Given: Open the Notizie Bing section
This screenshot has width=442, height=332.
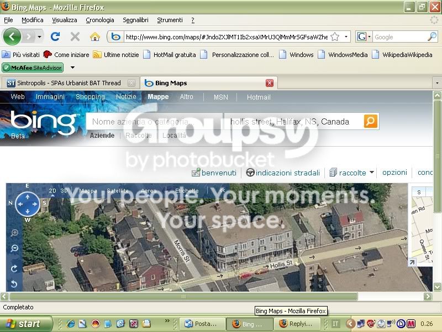Looking at the screenshot, I should point(126,97).
